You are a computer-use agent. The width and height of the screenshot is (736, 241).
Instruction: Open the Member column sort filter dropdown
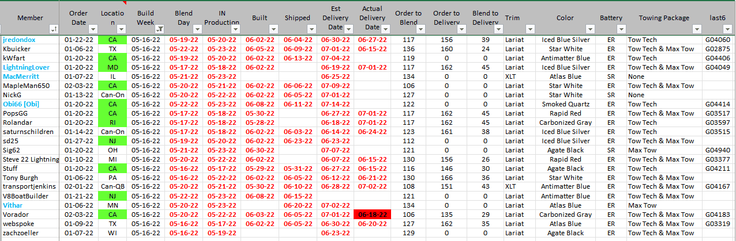click(54, 29)
